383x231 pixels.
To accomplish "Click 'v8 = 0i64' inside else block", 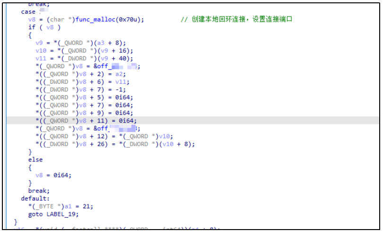I will pos(53,175).
